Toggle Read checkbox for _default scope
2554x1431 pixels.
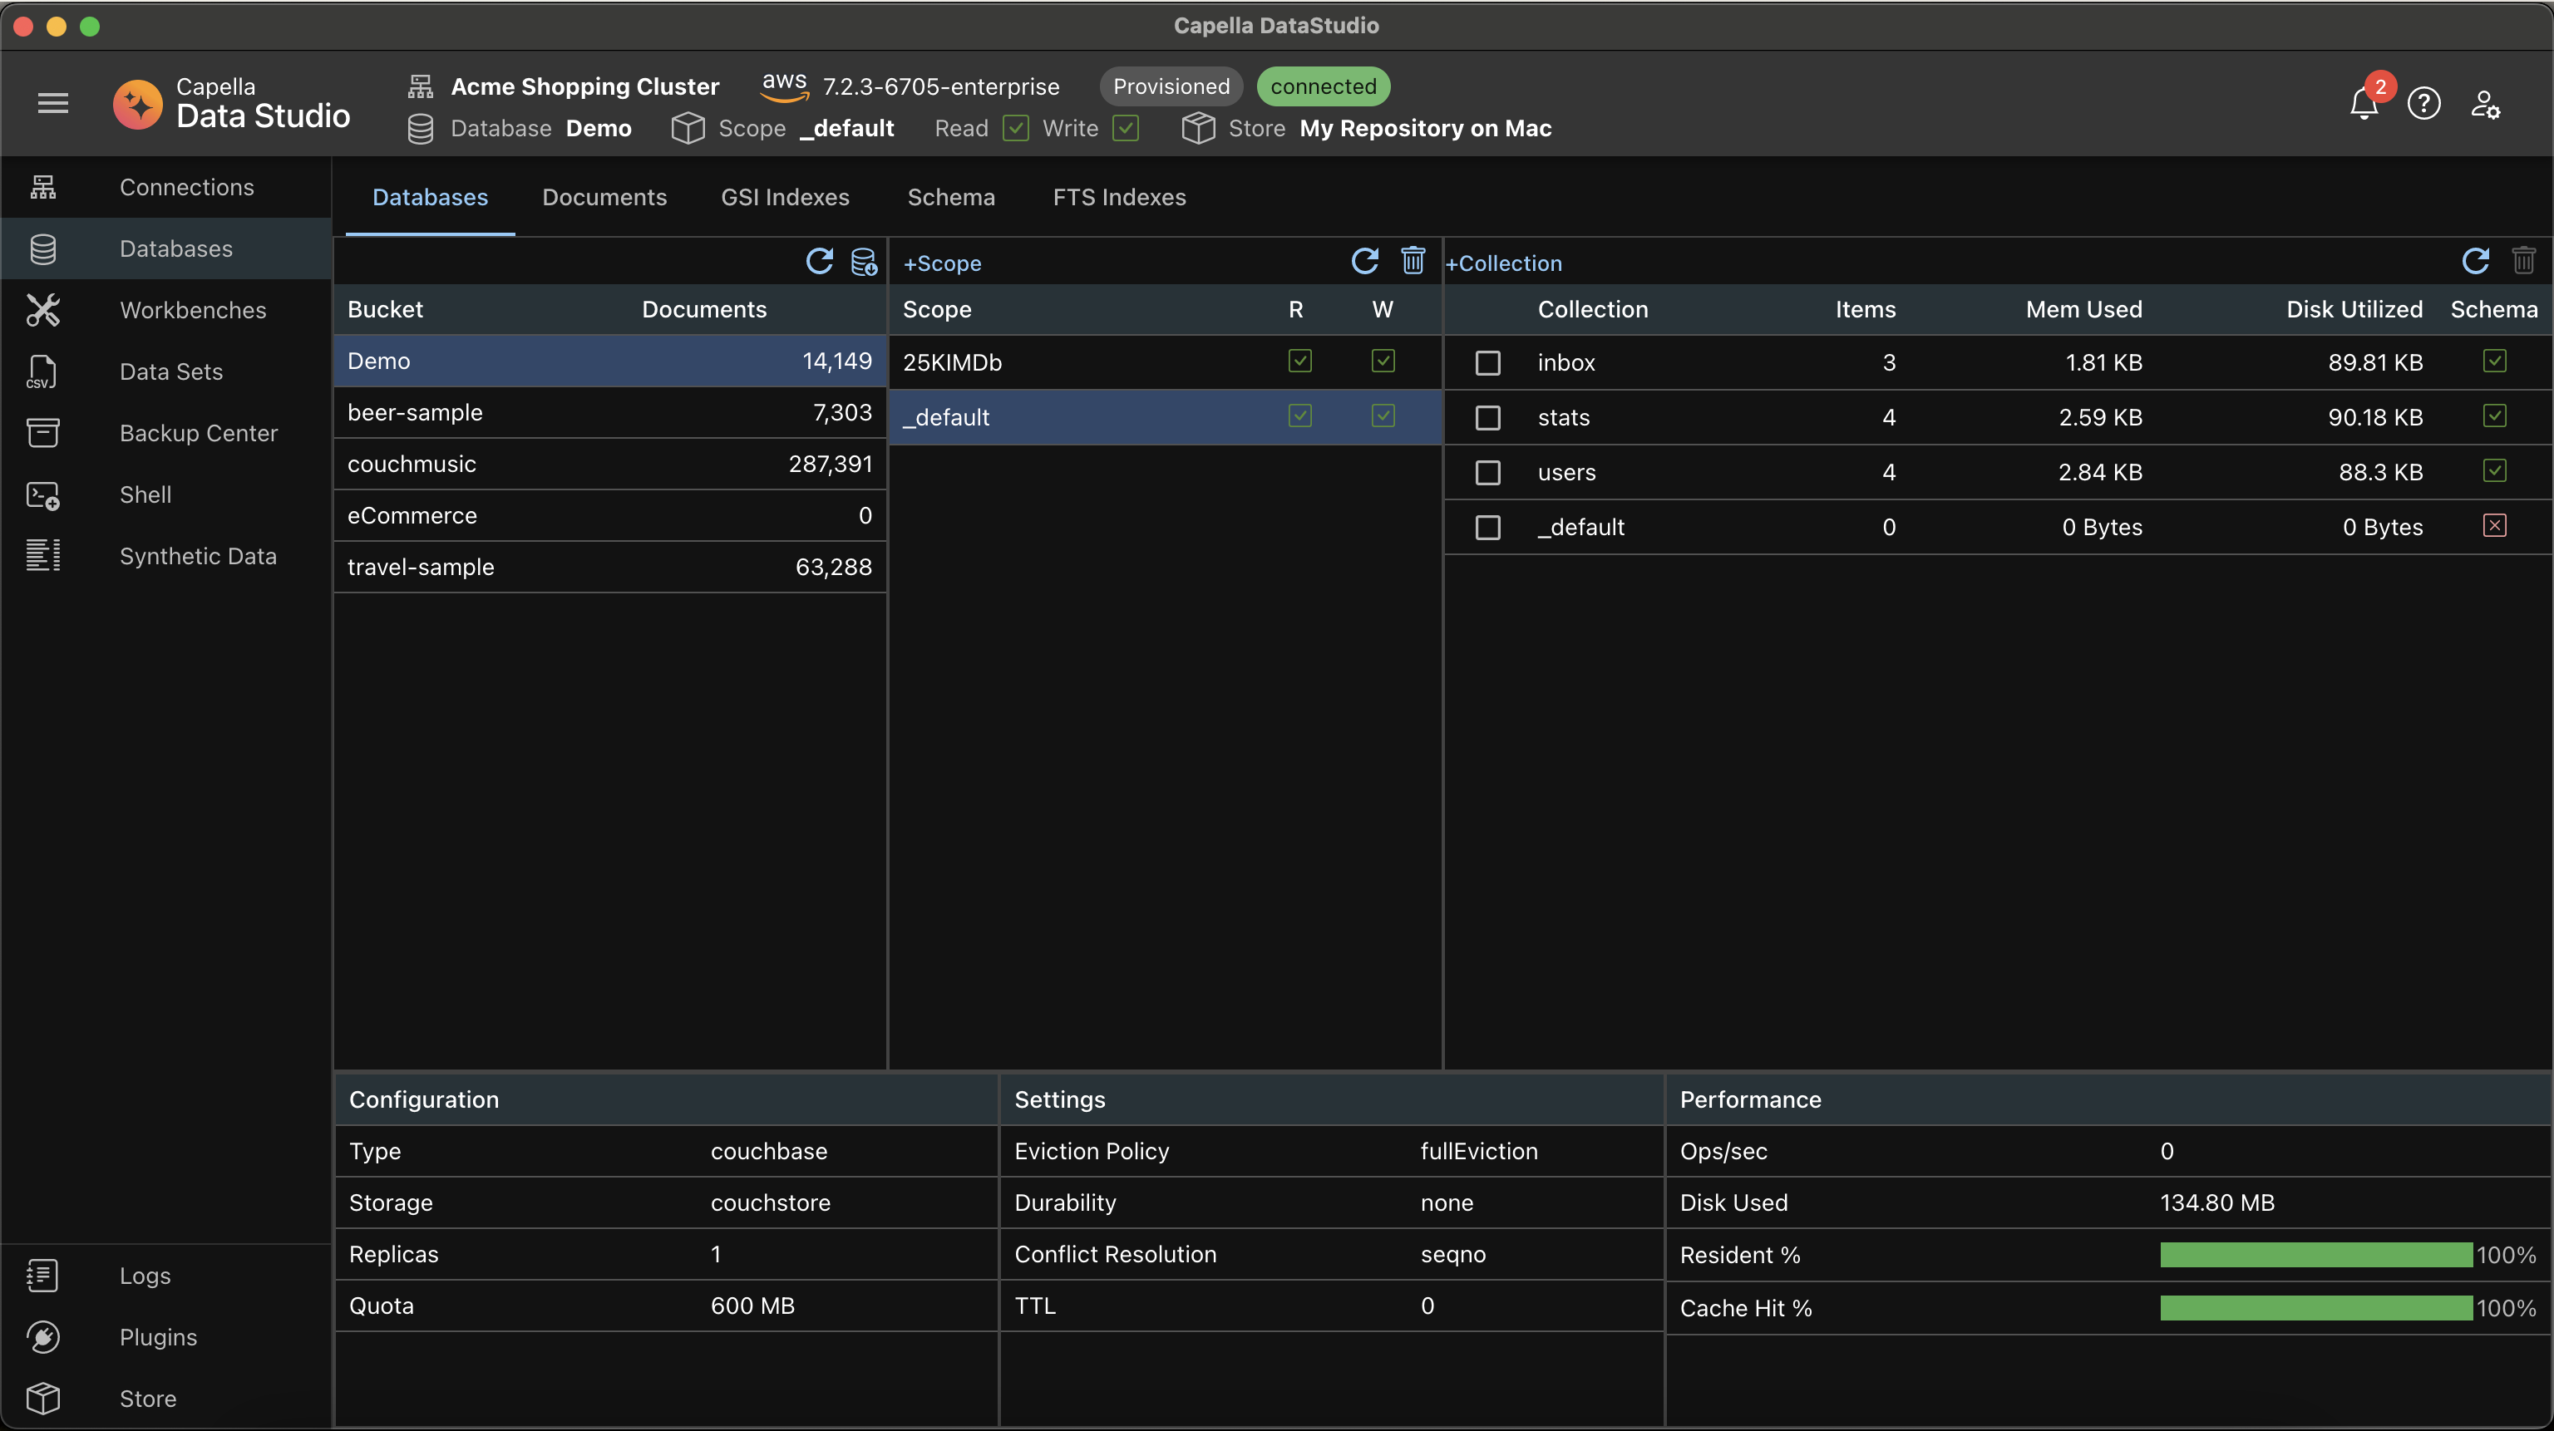(x=1299, y=417)
